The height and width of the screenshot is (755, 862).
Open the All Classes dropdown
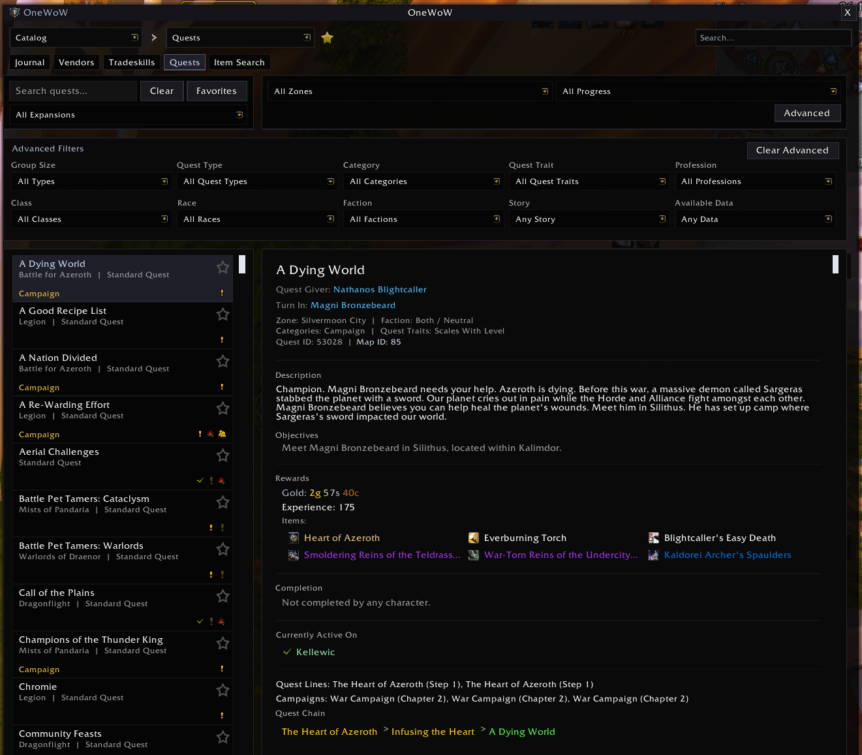pos(91,219)
